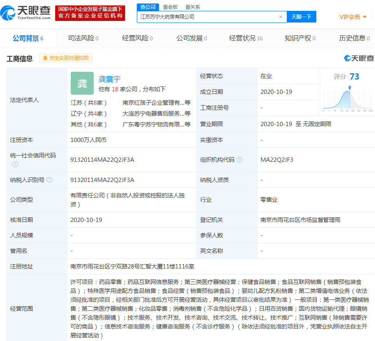The height and width of the screenshot is (341, 375).
Task: Click the 天眼一下 search button
Action: (301, 17)
